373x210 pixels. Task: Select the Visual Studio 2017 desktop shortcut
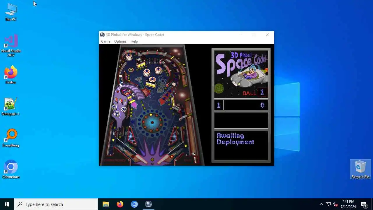point(11,46)
